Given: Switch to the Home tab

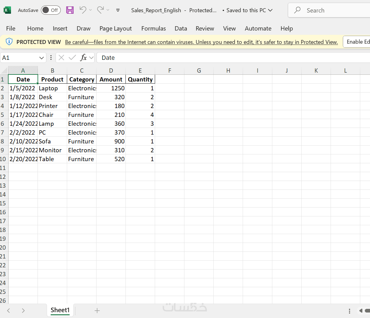Looking at the screenshot, I should pyautogui.click(x=35, y=28).
